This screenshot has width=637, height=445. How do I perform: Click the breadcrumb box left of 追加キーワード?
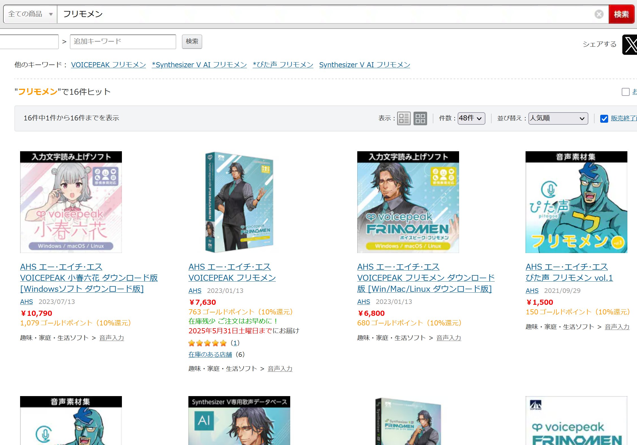[x=29, y=42]
